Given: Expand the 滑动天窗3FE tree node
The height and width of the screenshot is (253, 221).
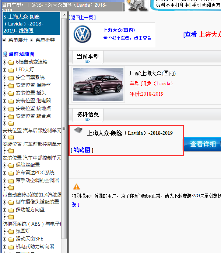Looking at the screenshot, I should (5, 239).
